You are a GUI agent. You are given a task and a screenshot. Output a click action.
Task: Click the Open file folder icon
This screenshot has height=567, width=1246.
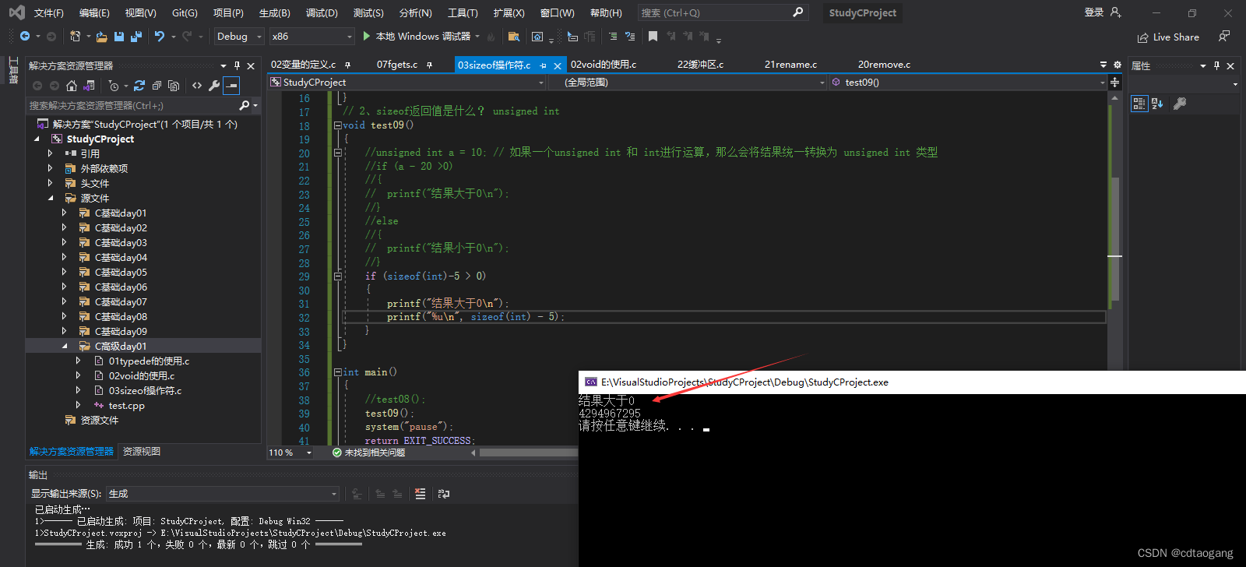[102, 37]
